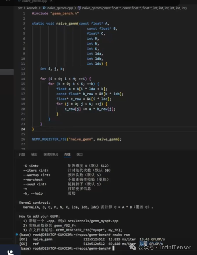Click the 'b_row = &B[k * ldb];' line
The width and height of the screenshot is (197, 255).
point(103,94)
